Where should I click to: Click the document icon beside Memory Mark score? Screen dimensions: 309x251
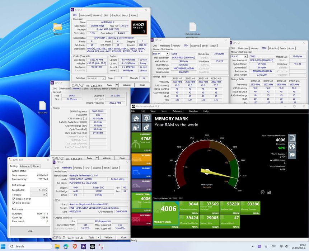pyautogui.click(x=292, y=138)
